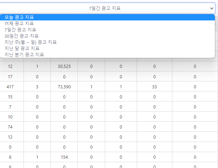Choose '지난 주(월 ~ 일) 광고 지표'
The width and height of the screenshot is (218, 168).
click(x=30, y=42)
